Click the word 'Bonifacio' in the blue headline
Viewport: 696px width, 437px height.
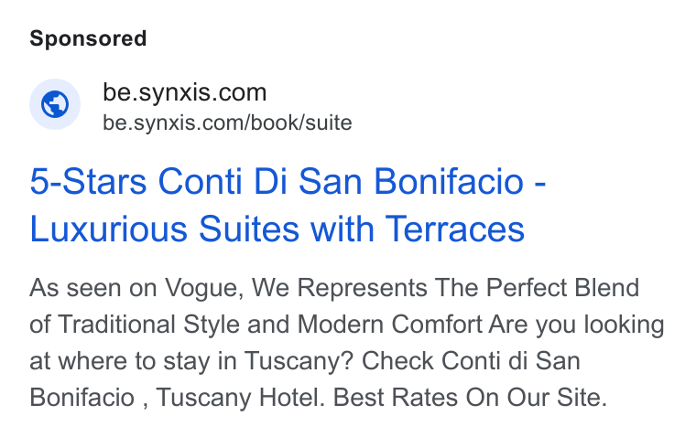point(449,181)
